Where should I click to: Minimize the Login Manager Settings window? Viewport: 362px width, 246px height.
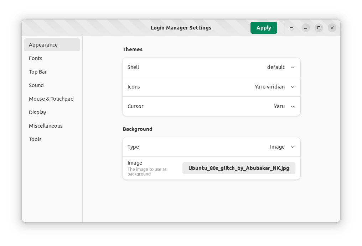305,28
